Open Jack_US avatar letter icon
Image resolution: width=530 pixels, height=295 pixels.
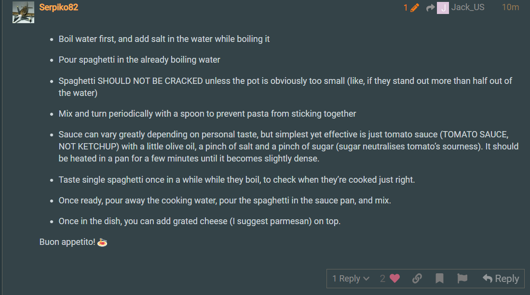[x=443, y=8]
